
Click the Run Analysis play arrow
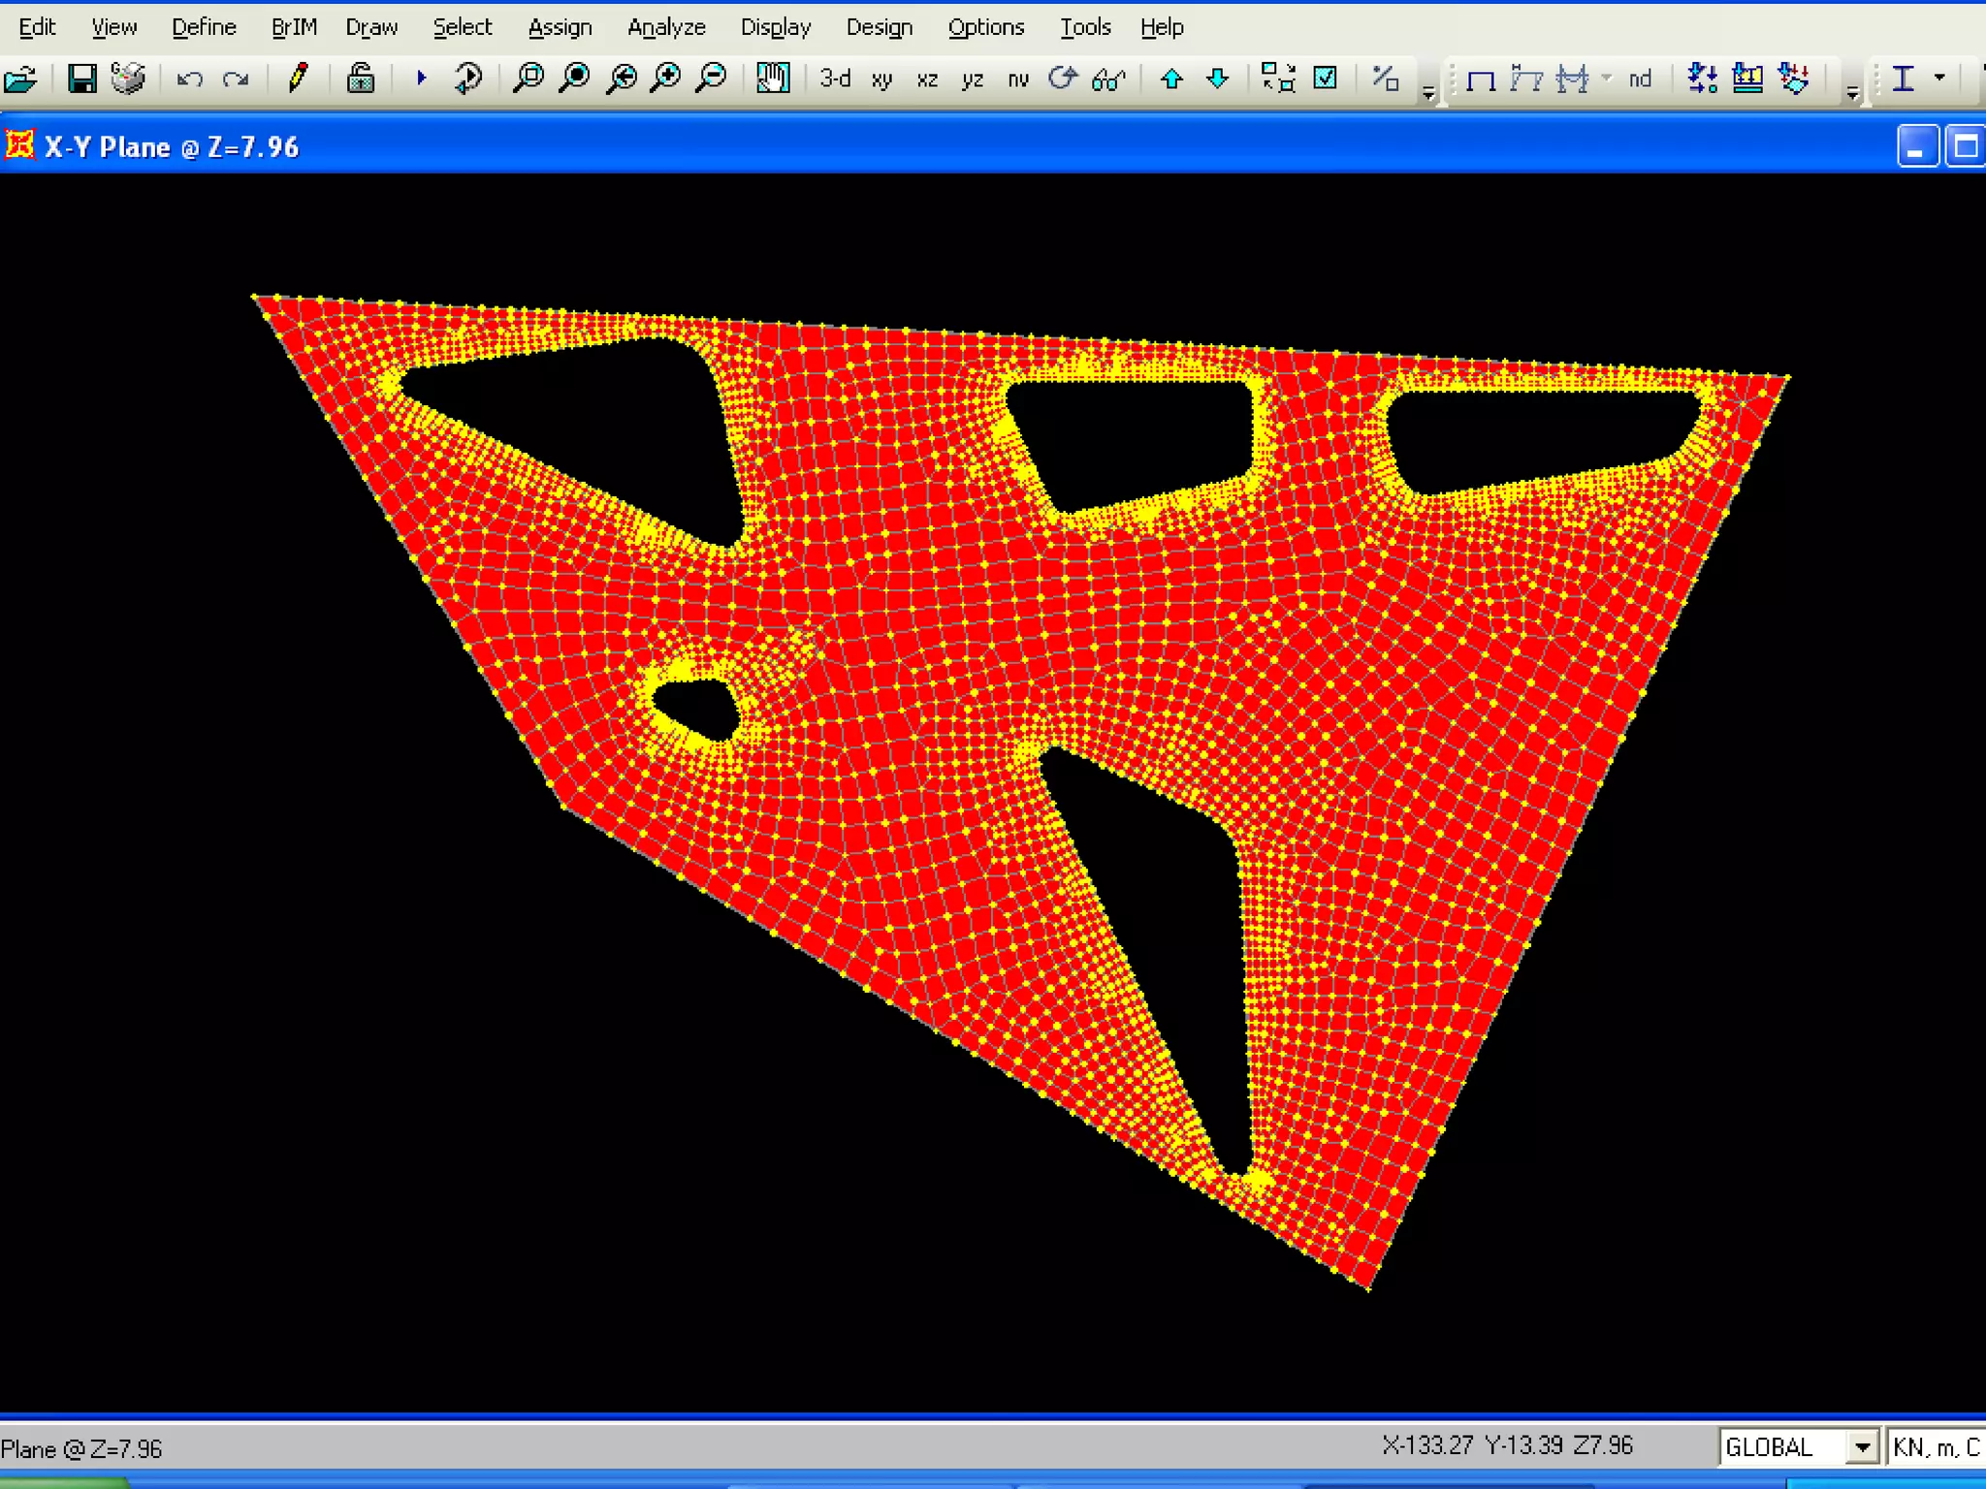point(421,79)
